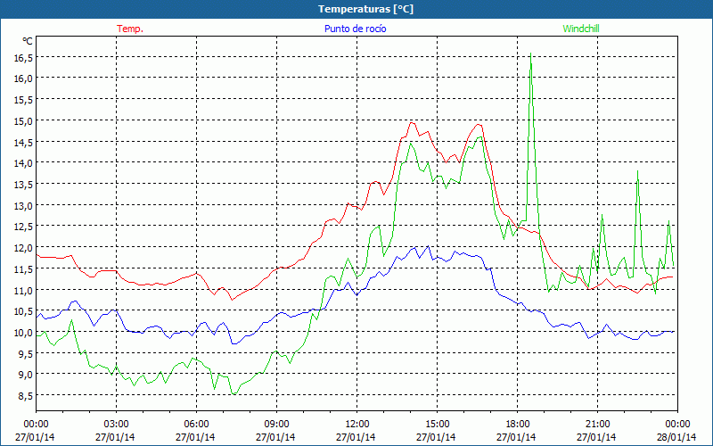
Task: Click the 03:00 time axis label
Action: [x=116, y=425]
